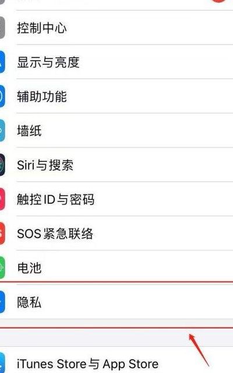Screen dimensions: 233x373
Task: Tap the dark Siri icon
Action: (2, 165)
